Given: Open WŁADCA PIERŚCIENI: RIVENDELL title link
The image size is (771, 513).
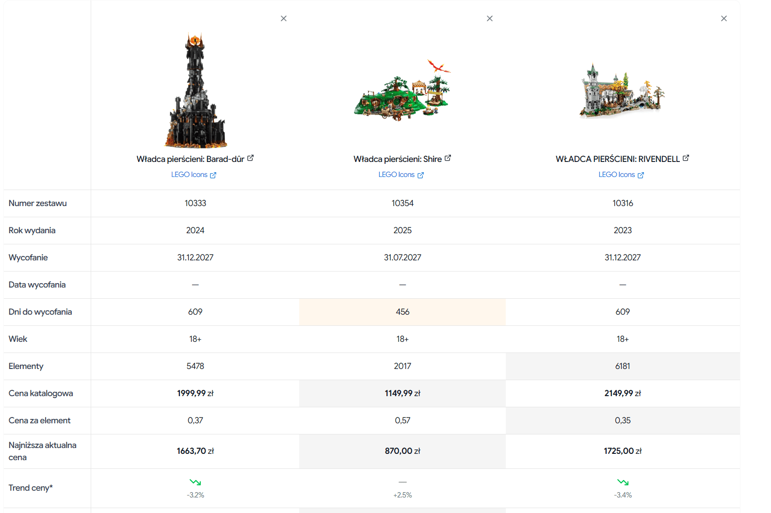Looking at the screenshot, I should point(618,159).
